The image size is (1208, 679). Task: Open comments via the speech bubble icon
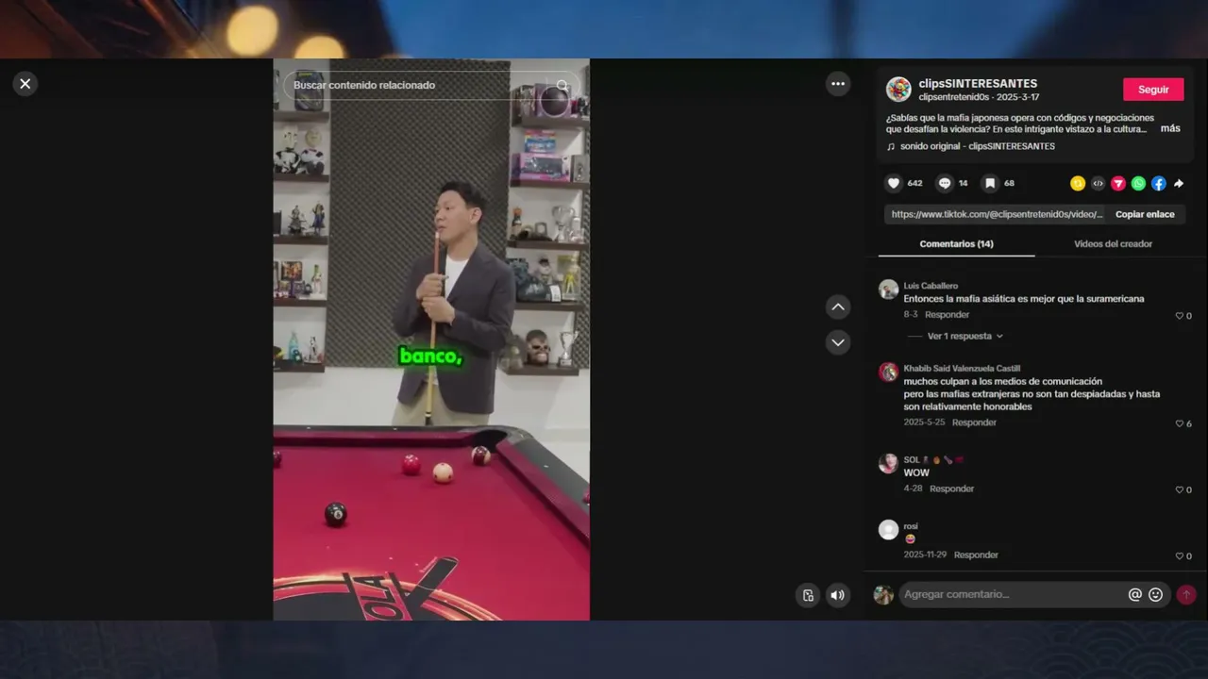pyautogui.click(x=945, y=183)
